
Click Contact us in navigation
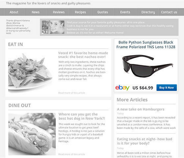coord(169,12)
